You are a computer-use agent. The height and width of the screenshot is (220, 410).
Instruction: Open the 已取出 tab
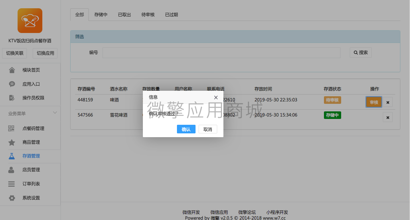coord(124,15)
